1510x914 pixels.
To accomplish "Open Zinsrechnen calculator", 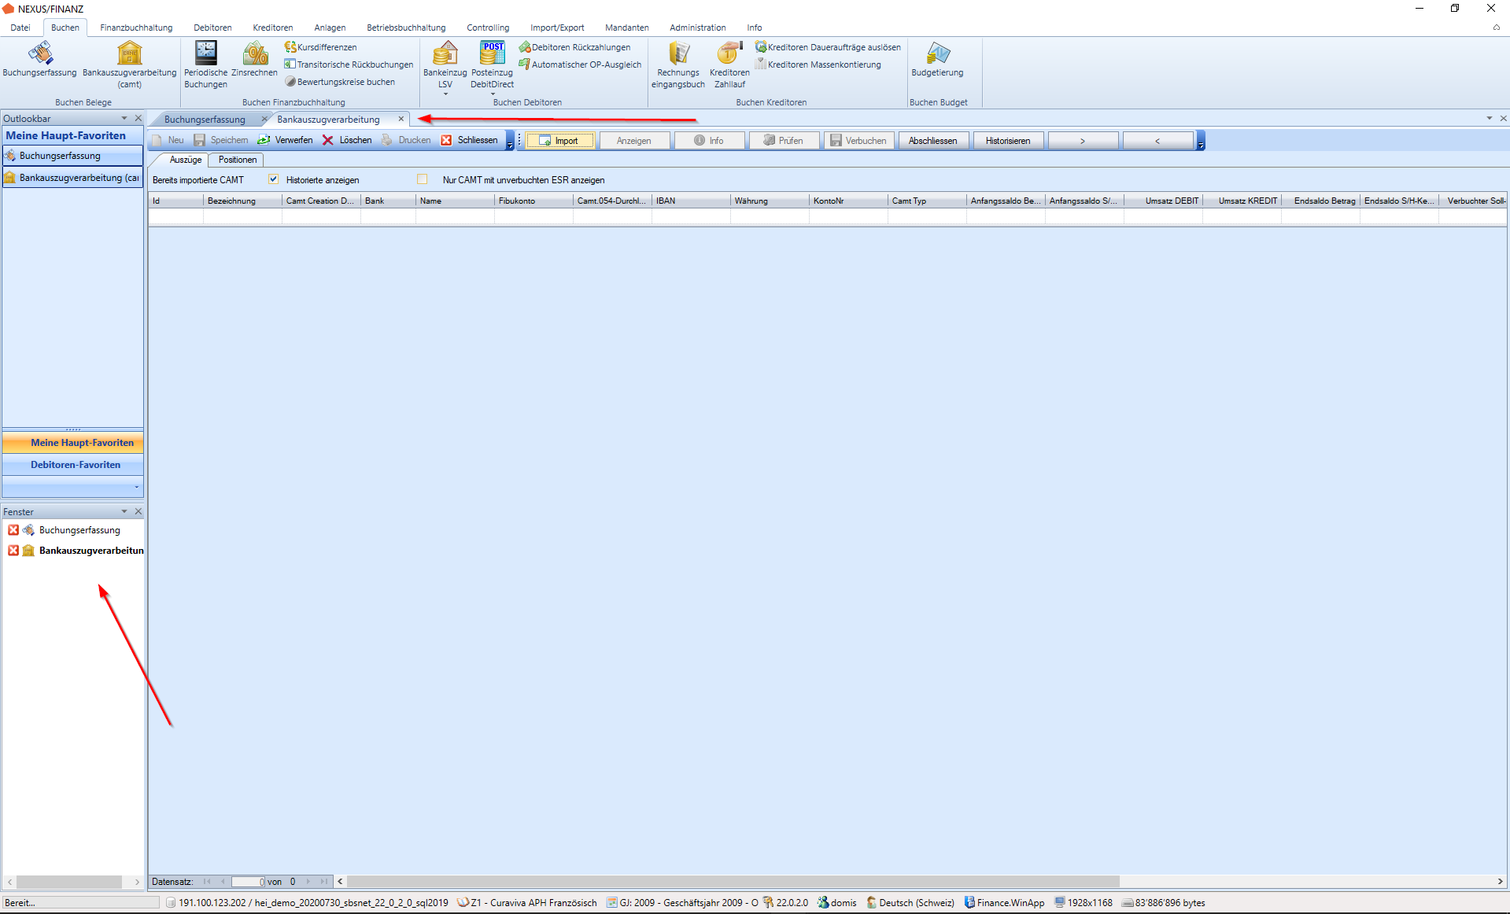I will pos(254,60).
